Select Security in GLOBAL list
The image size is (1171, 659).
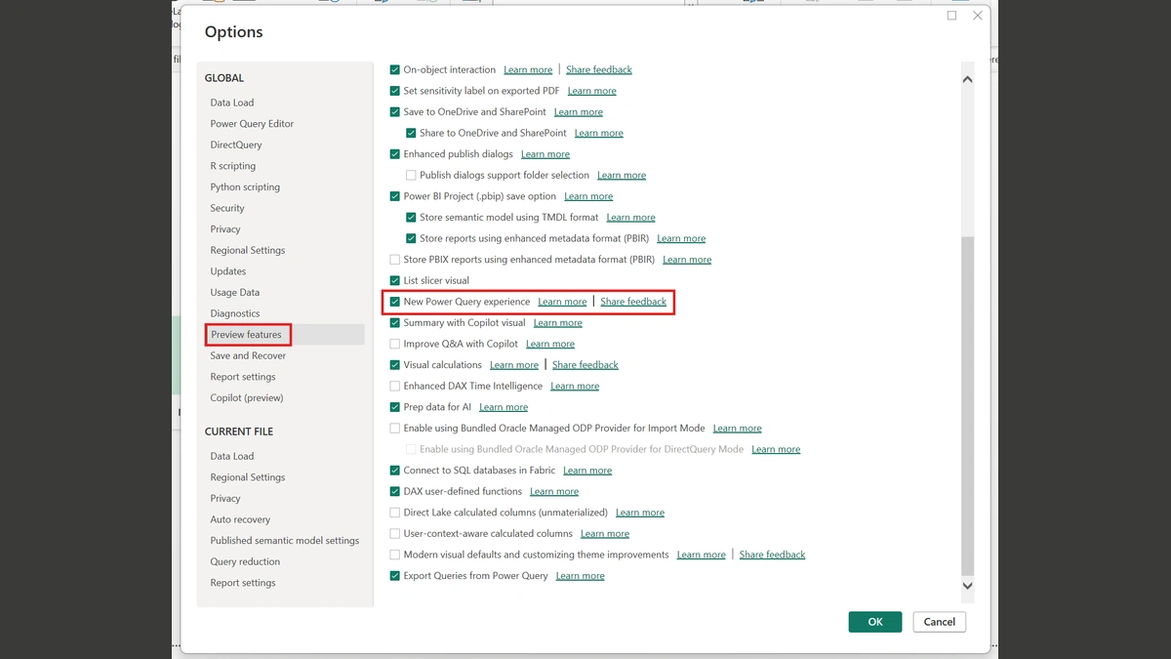(x=227, y=208)
